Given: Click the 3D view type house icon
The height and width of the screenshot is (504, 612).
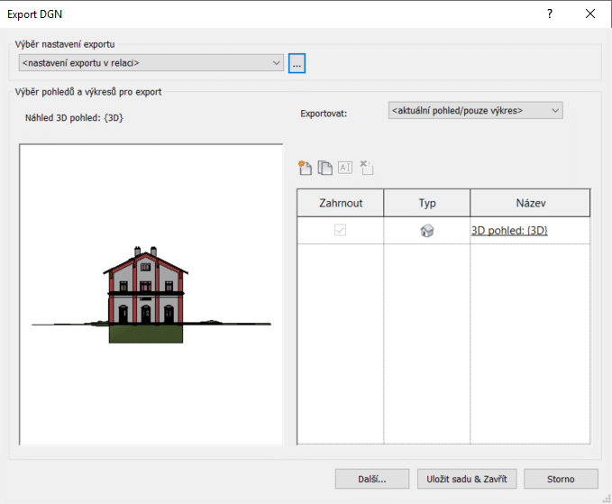Looking at the screenshot, I should 427,230.
